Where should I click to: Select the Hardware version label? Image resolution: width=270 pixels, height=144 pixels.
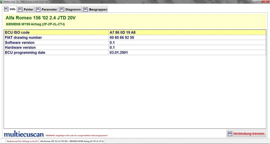[20, 48]
